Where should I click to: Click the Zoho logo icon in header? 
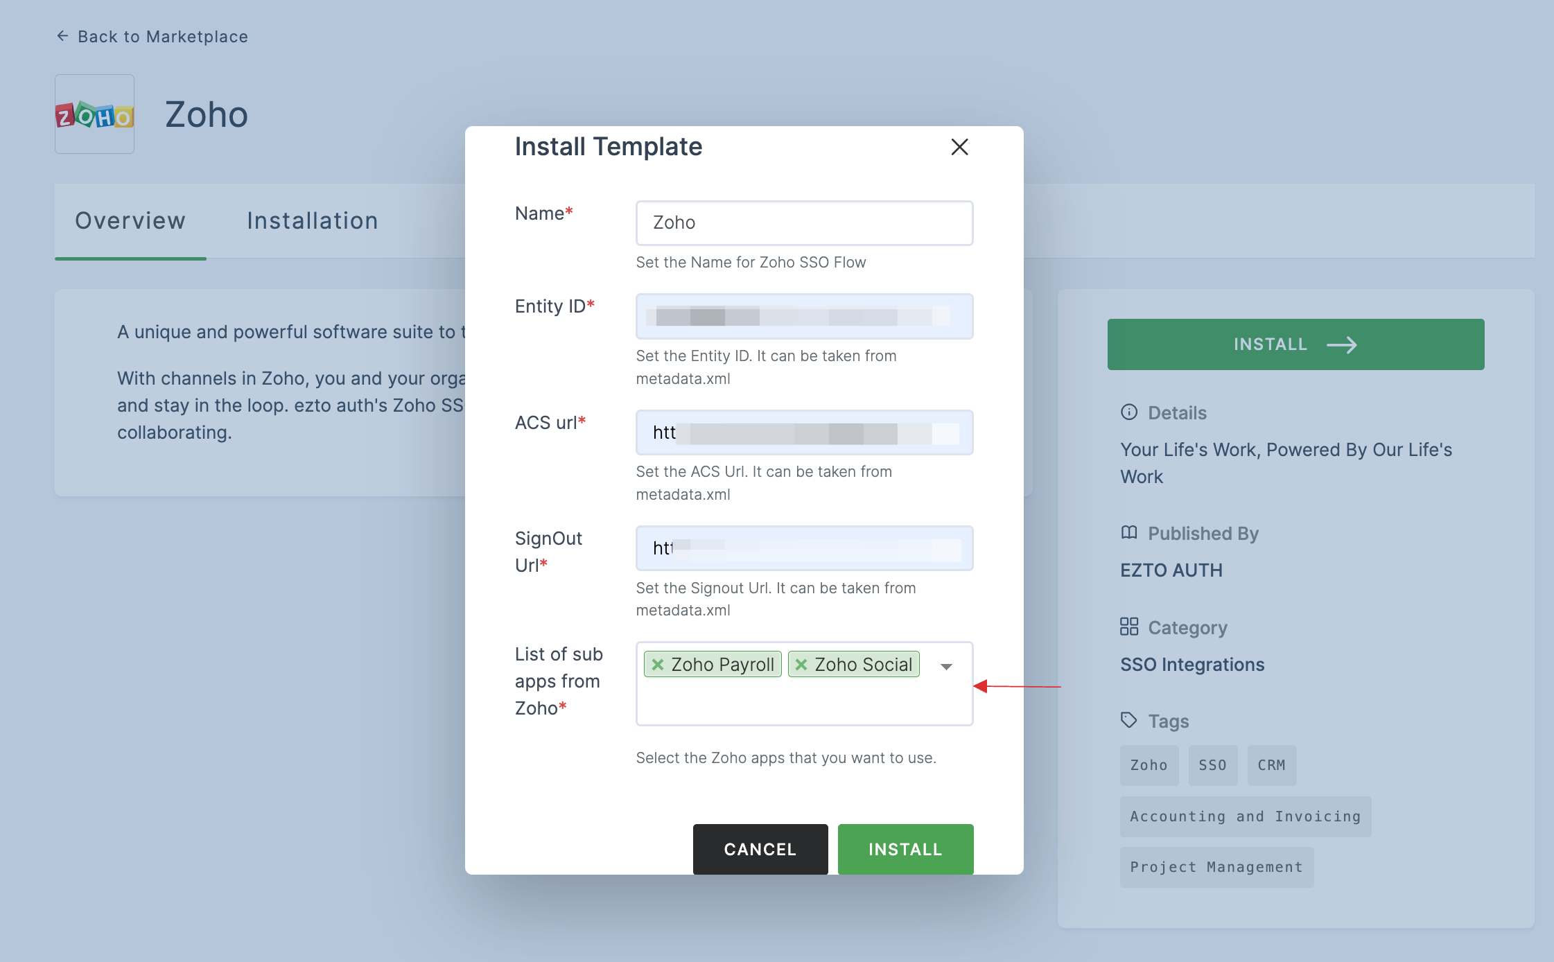[96, 113]
